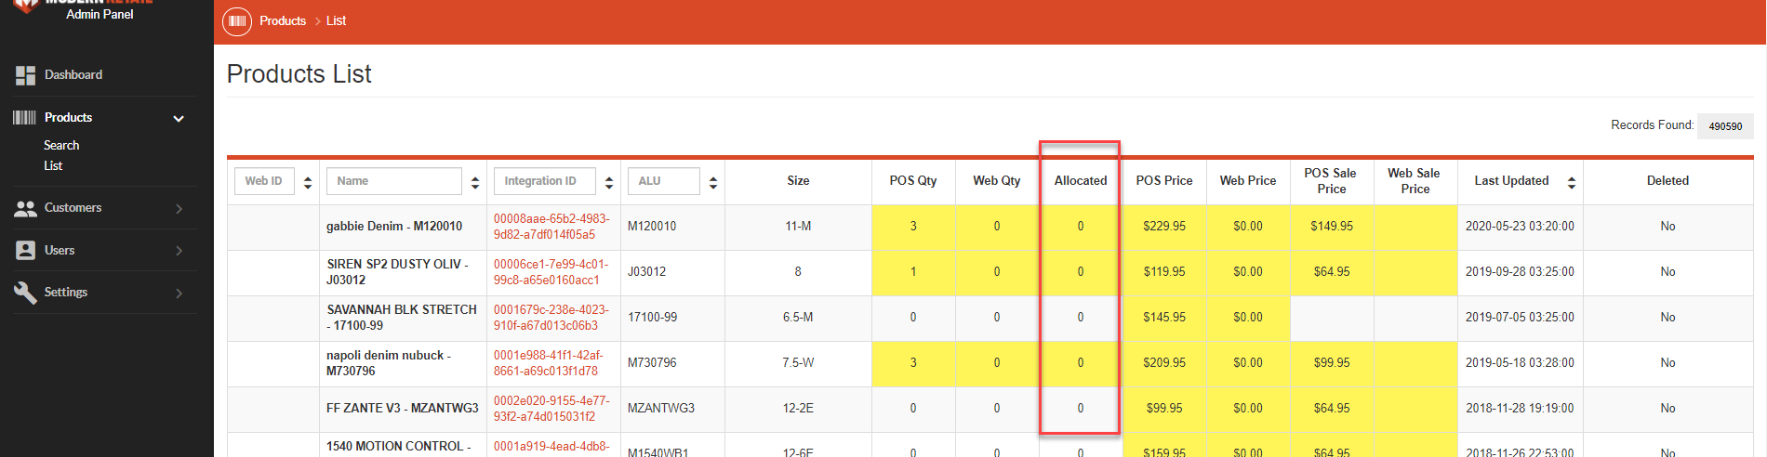
Task: Click POS Sale Price $99.95 cell
Action: (x=1332, y=363)
